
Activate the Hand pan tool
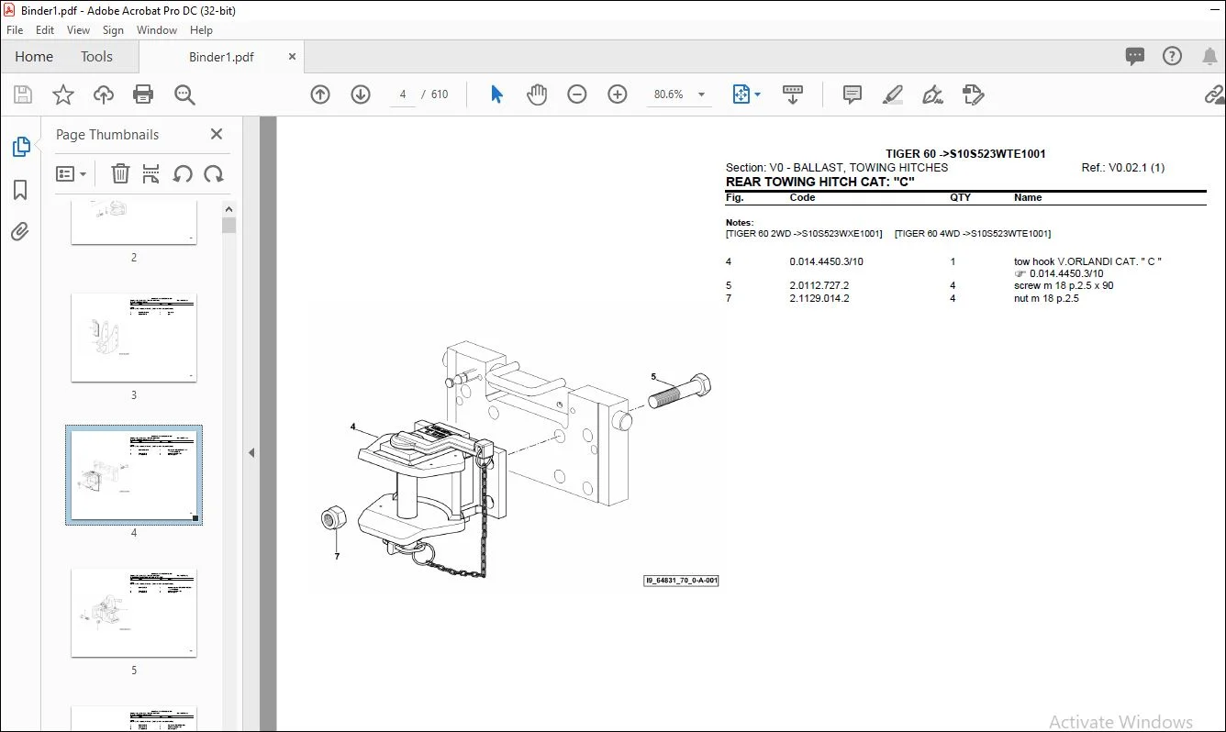point(537,94)
